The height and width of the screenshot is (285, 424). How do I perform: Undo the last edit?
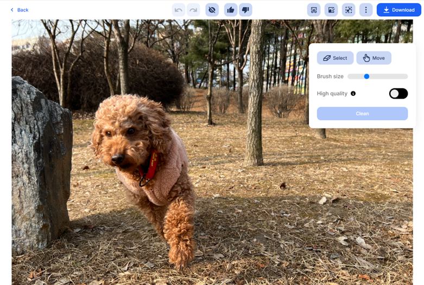(179, 10)
